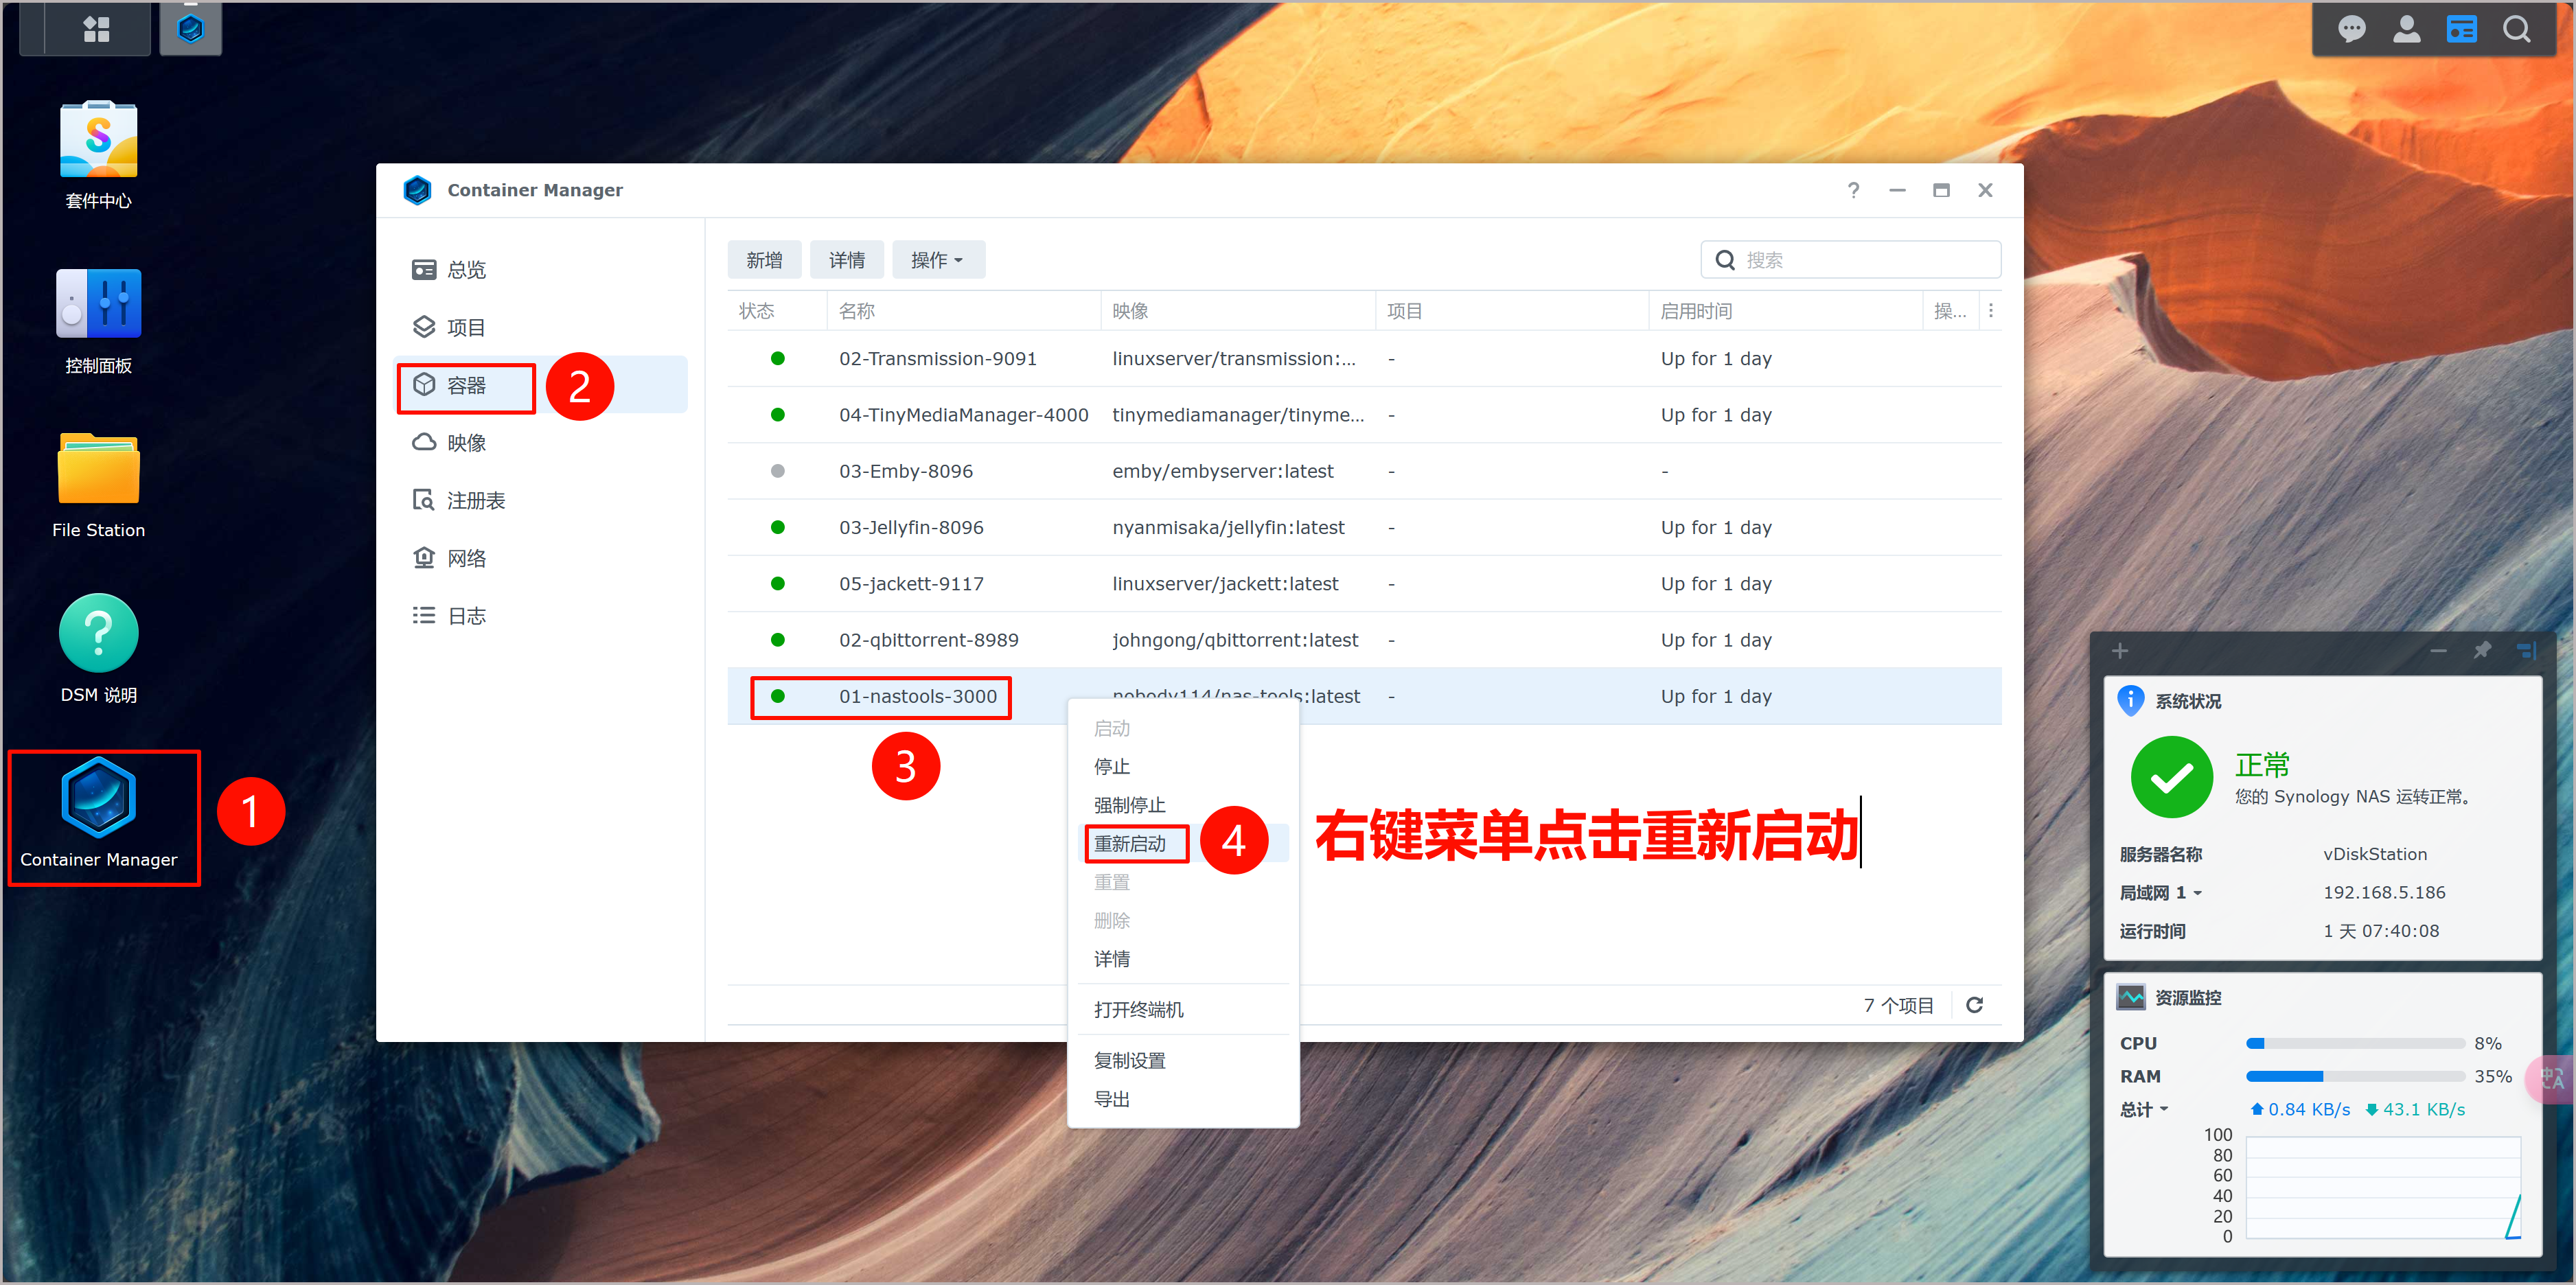The image size is (2576, 1285).
Task: Expand the 局域网 1 network selector
Action: [2160, 893]
